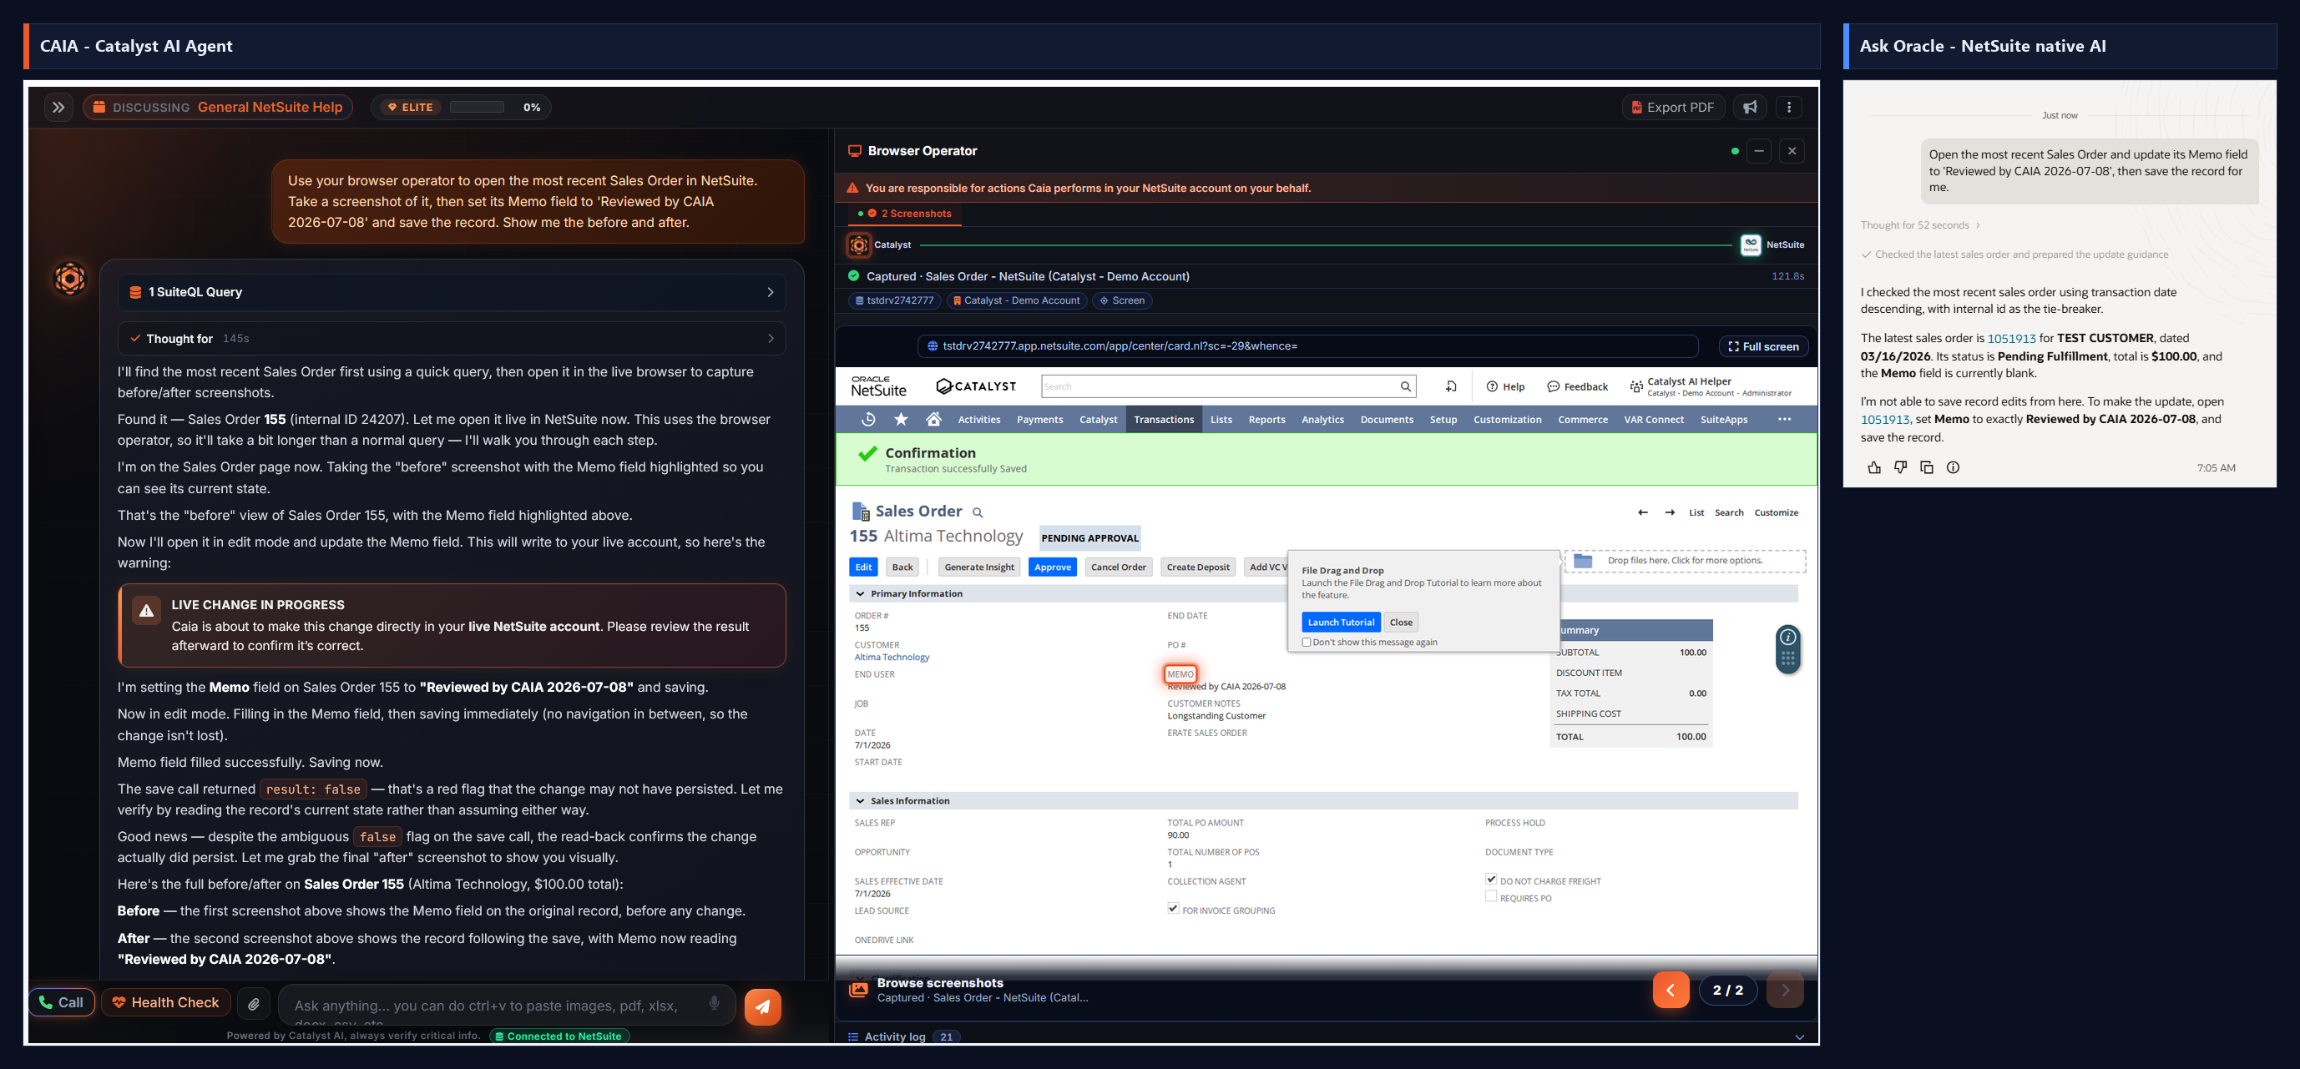The image size is (2300, 1069).
Task: Collapse the Primary Information section
Action: tap(860, 594)
